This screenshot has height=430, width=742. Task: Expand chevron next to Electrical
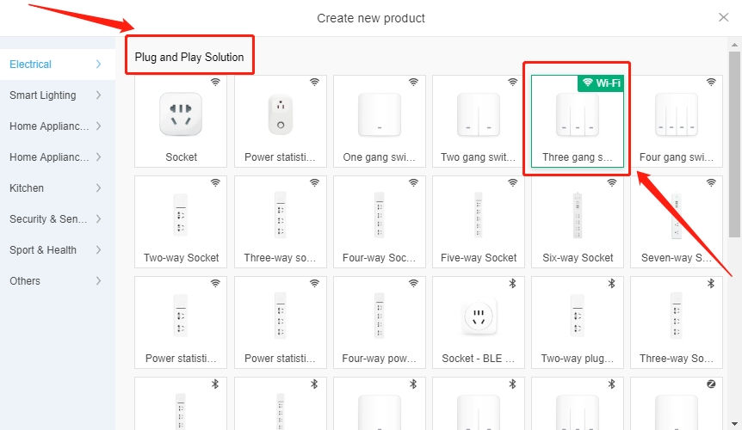[98, 64]
